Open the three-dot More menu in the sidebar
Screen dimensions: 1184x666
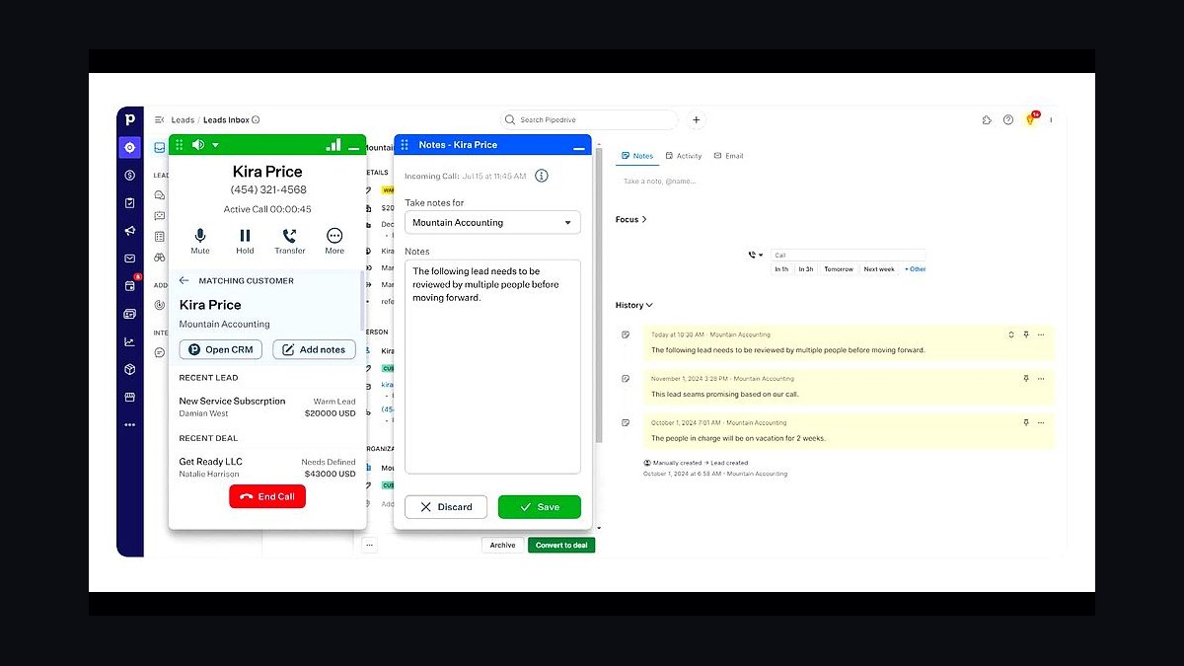point(129,424)
